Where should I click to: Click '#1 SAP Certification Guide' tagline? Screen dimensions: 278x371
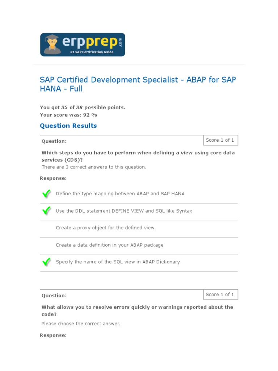pyautogui.click(x=91, y=52)
